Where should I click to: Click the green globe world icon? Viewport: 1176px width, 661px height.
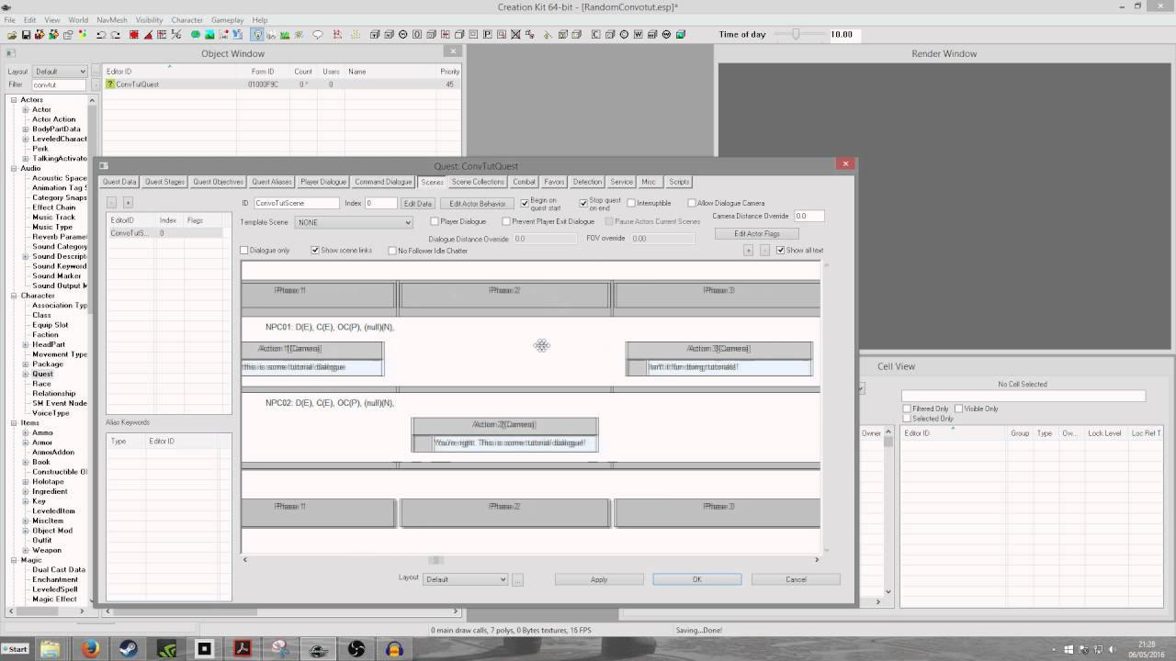[196, 35]
